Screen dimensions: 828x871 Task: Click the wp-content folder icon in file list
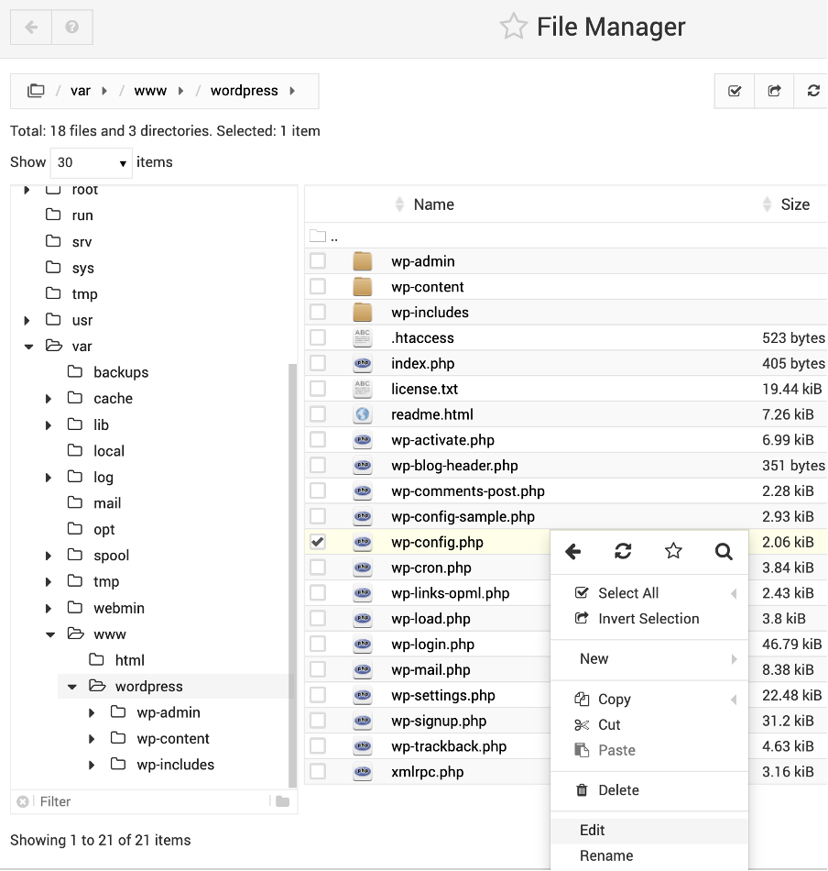(363, 287)
